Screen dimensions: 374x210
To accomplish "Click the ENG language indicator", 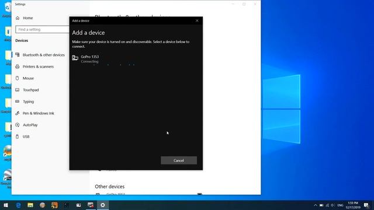I will [340, 205].
